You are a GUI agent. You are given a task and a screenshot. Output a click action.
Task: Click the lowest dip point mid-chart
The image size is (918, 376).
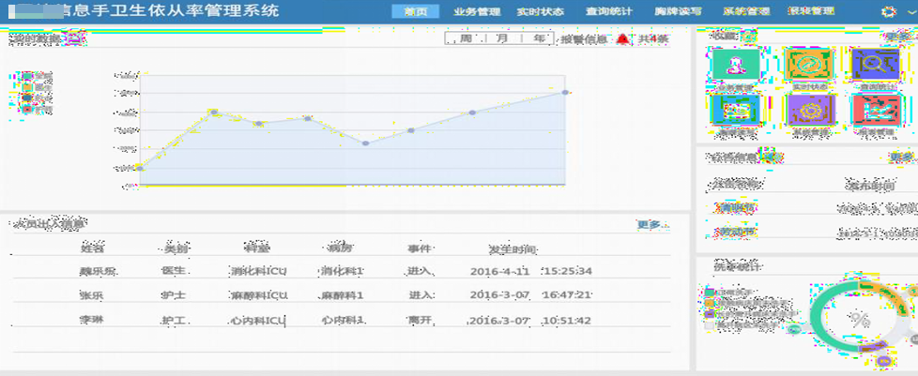point(365,143)
